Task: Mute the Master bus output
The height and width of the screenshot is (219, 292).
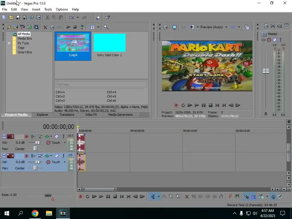Action: [x=275, y=40]
